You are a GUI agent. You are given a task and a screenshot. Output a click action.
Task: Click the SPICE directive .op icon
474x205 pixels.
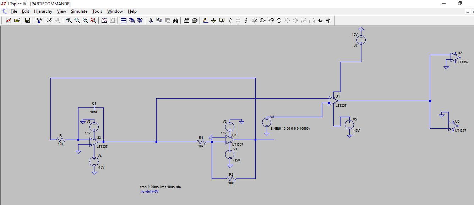coord(328,20)
